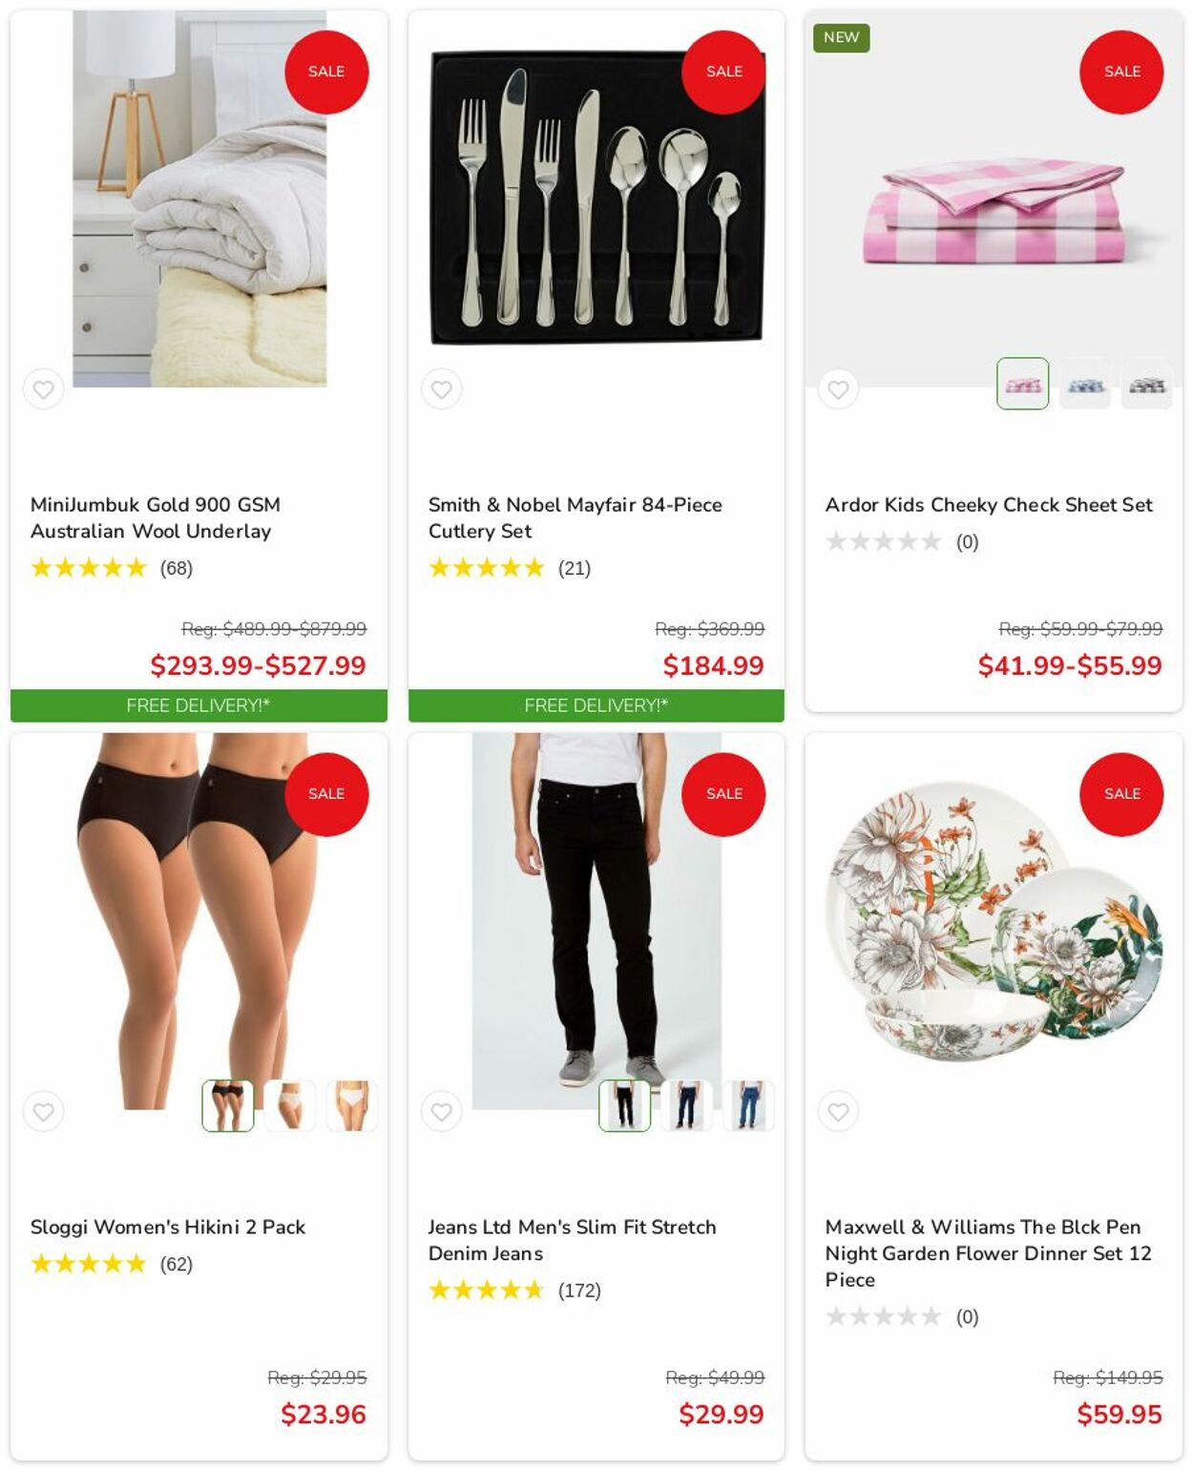Image resolution: width=1193 pixels, height=1471 pixels.
Task: Open MiniJumbuk Gold 900 GSM Underlay product link
Action: pyautogui.click(x=156, y=517)
